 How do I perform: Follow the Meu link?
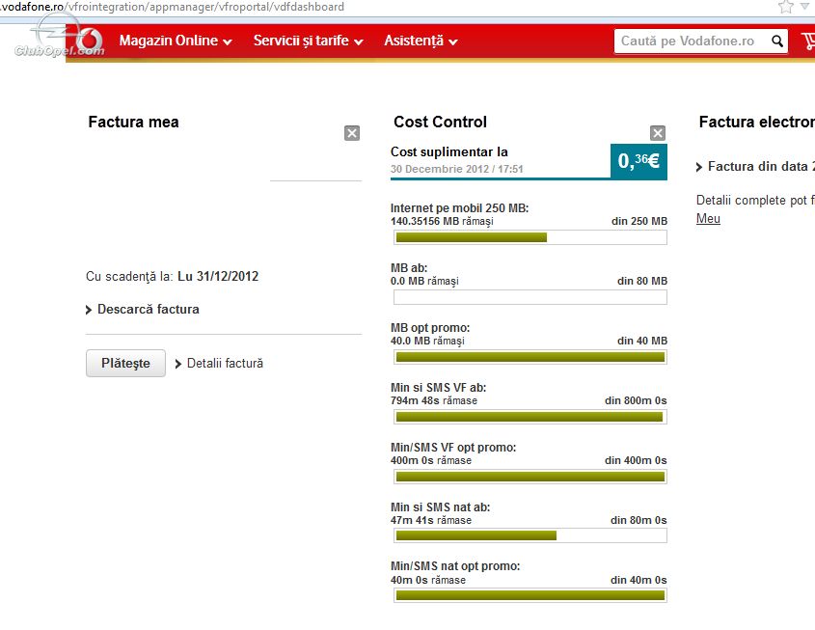click(x=708, y=218)
